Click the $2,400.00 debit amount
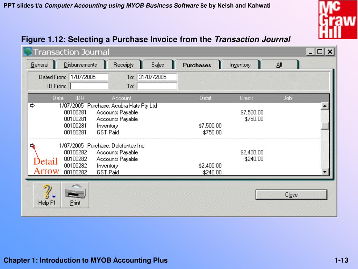 pyautogui.click(x=210, y=166)
